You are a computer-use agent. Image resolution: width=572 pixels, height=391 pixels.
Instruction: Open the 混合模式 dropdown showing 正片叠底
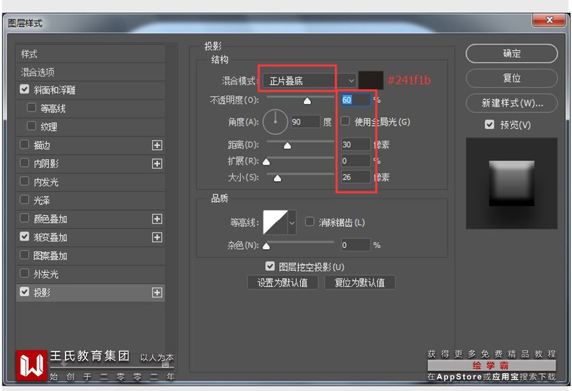310,81
